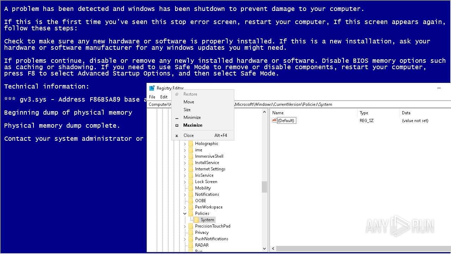Open the Edit menu
The image size is (451, 254).
tap(164, 97)
